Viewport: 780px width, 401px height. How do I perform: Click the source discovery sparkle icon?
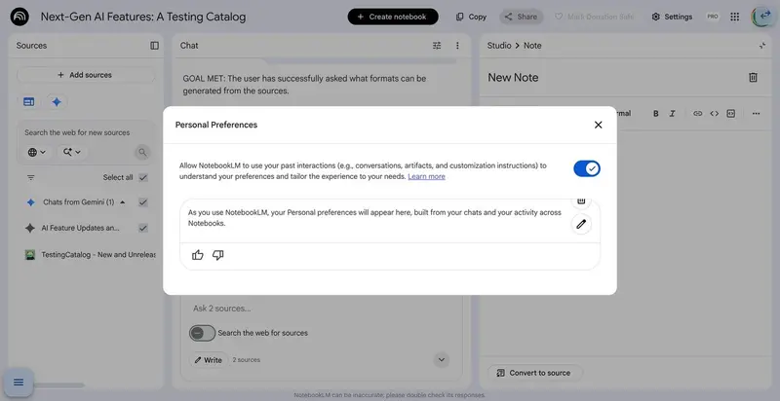tap(57, 102)
